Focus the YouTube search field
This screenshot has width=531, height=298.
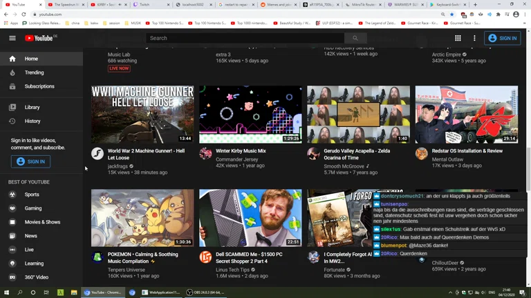point(245,38)
